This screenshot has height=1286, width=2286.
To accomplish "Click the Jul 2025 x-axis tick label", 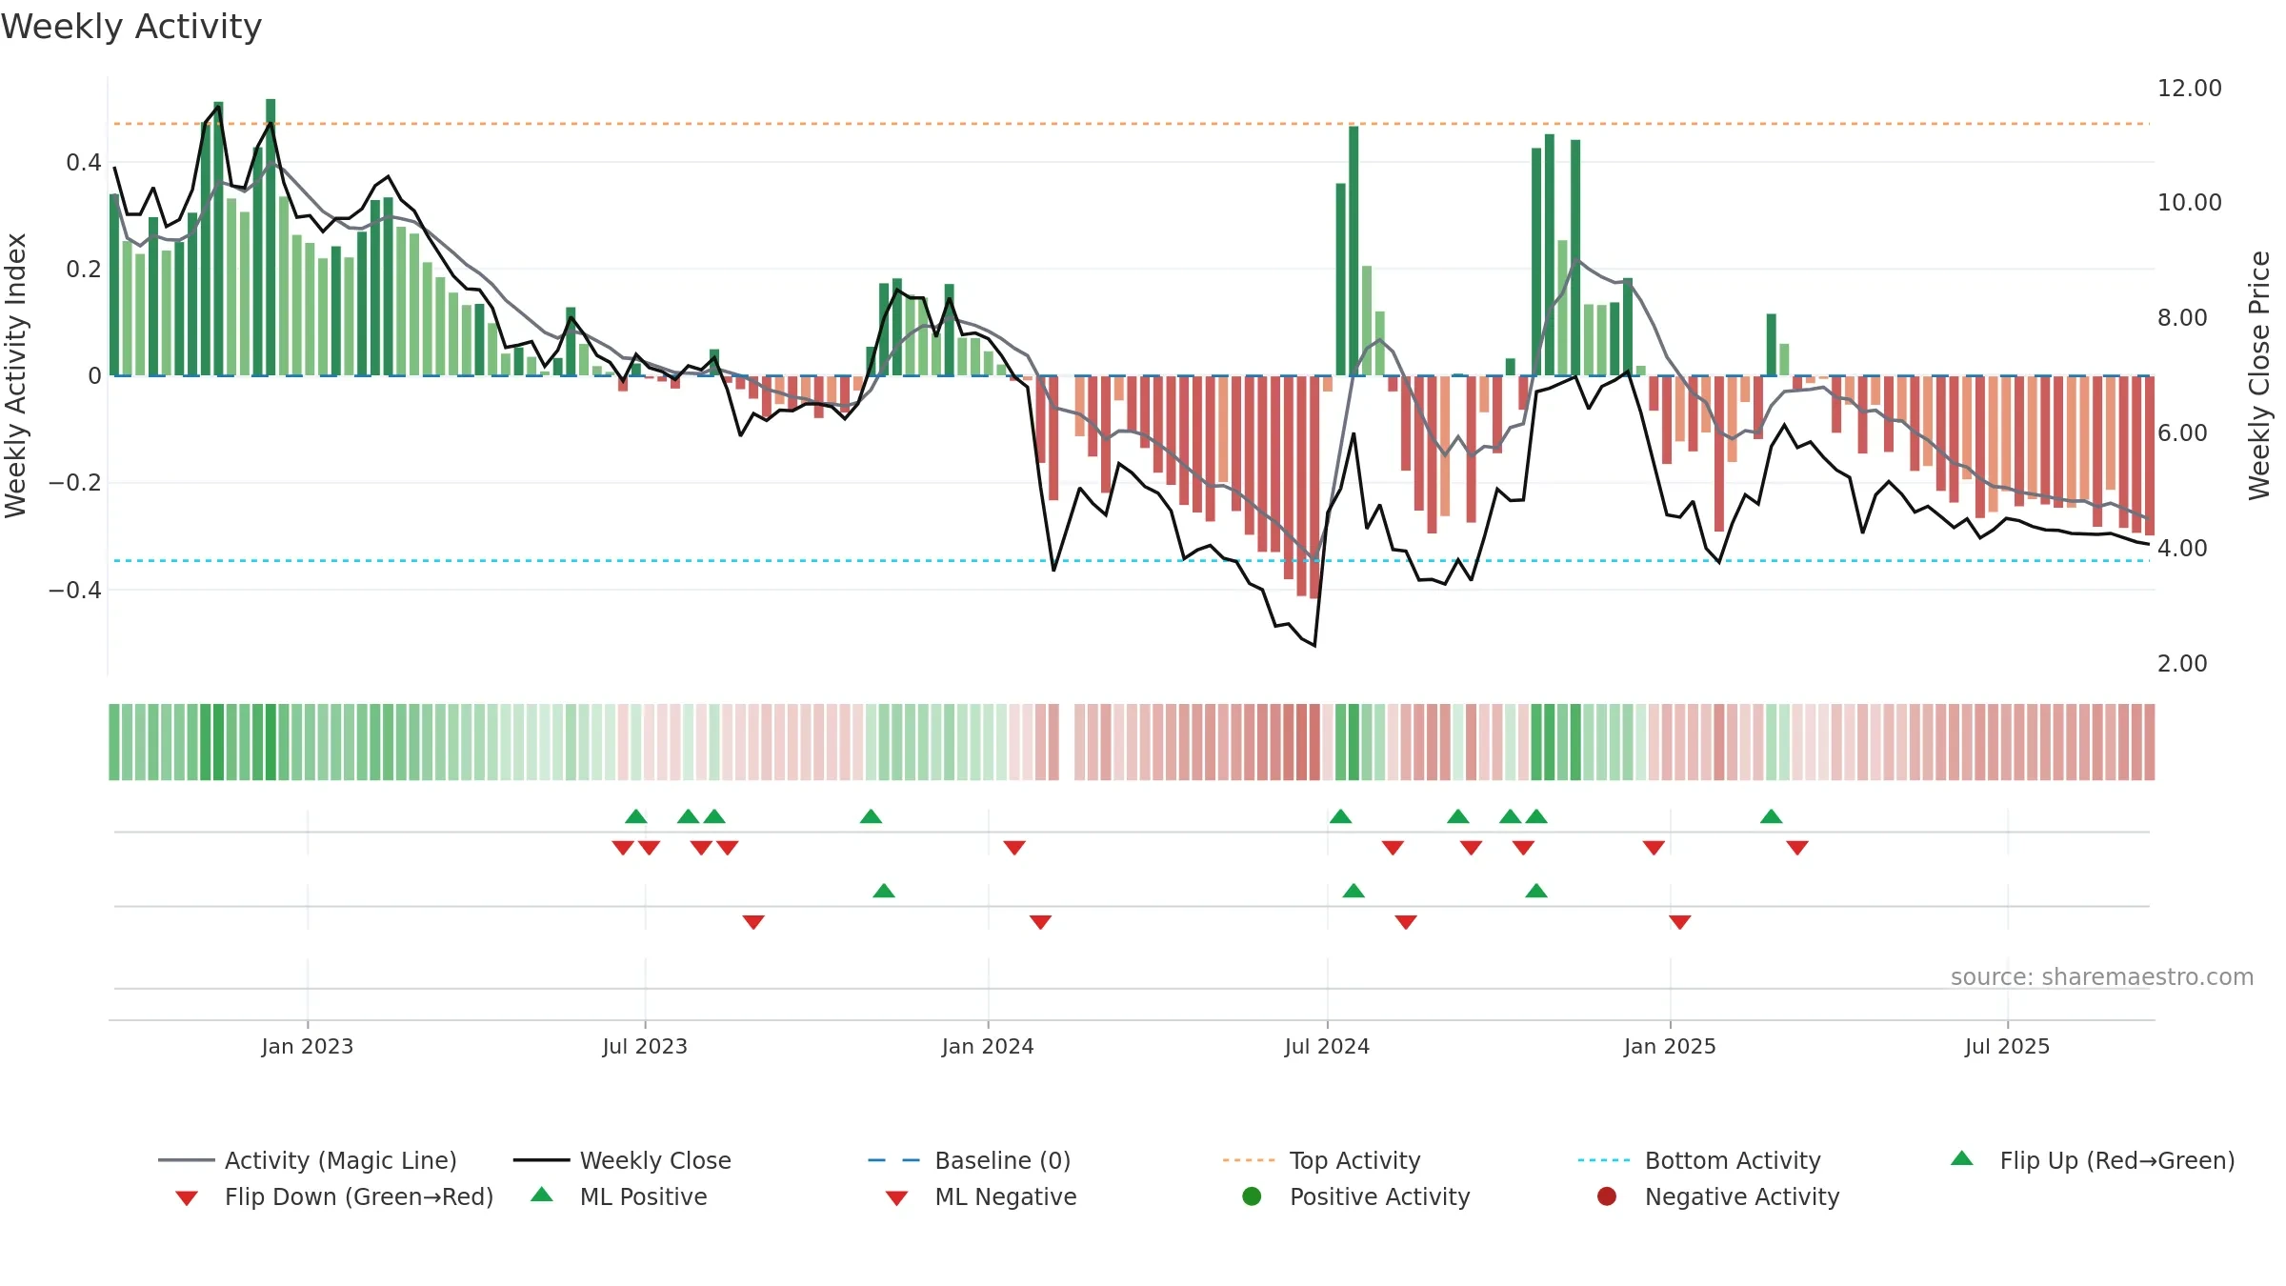I will coord(2007,1046).
